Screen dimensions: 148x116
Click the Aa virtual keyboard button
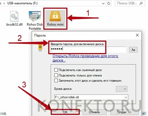coord(133,50)
